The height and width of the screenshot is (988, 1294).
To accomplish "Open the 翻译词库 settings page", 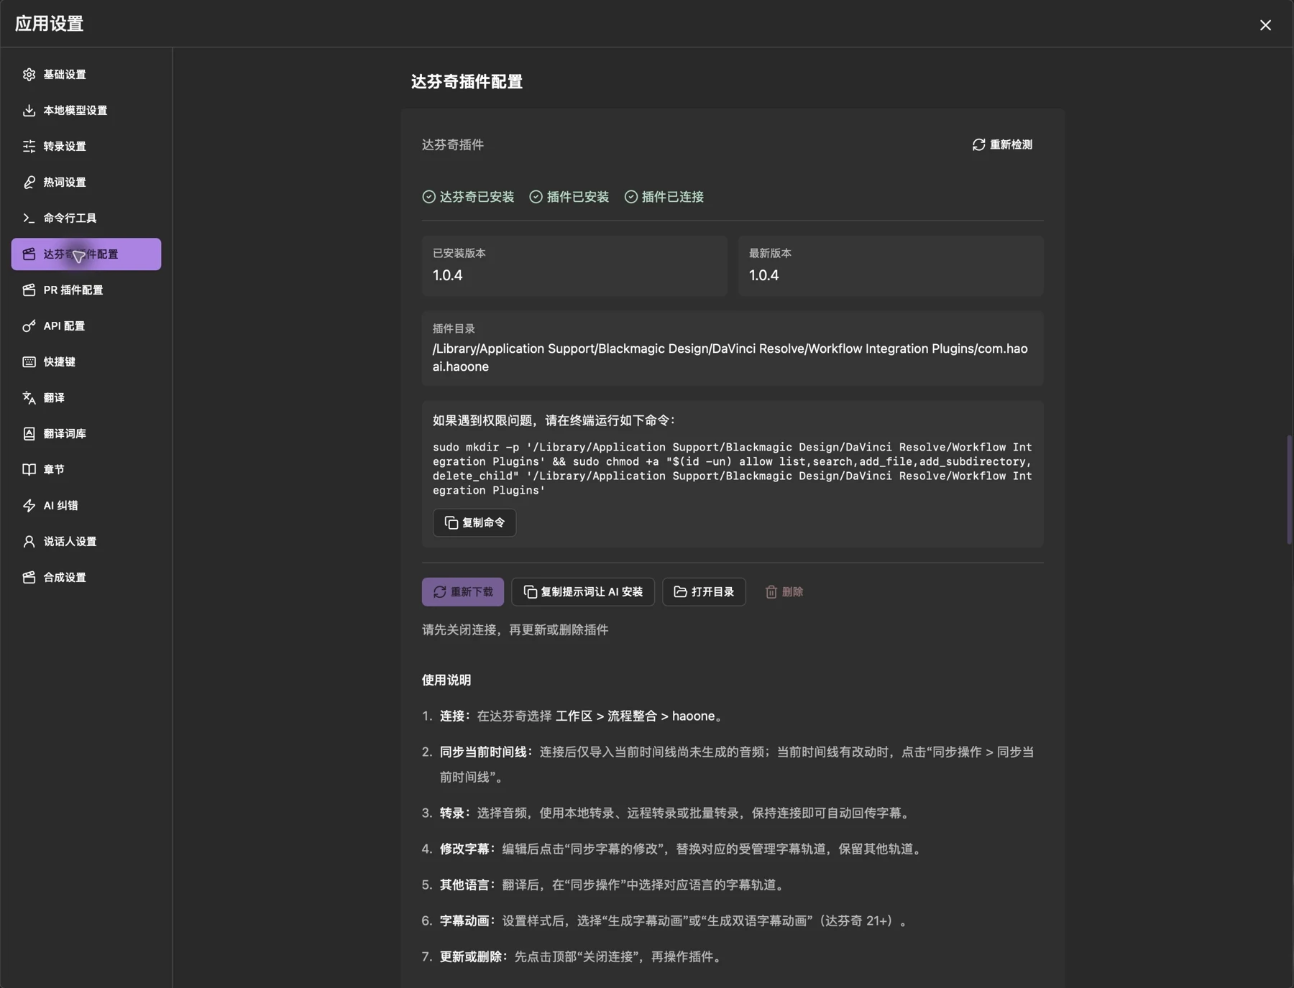I will click(86, 434).
